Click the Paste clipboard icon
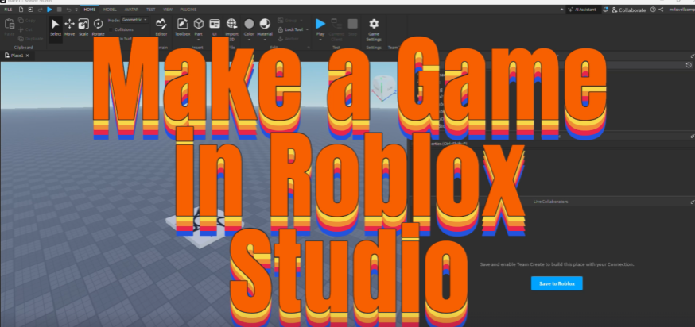The width and height of the screenshot is (695, 327). [x=9, y=24]
